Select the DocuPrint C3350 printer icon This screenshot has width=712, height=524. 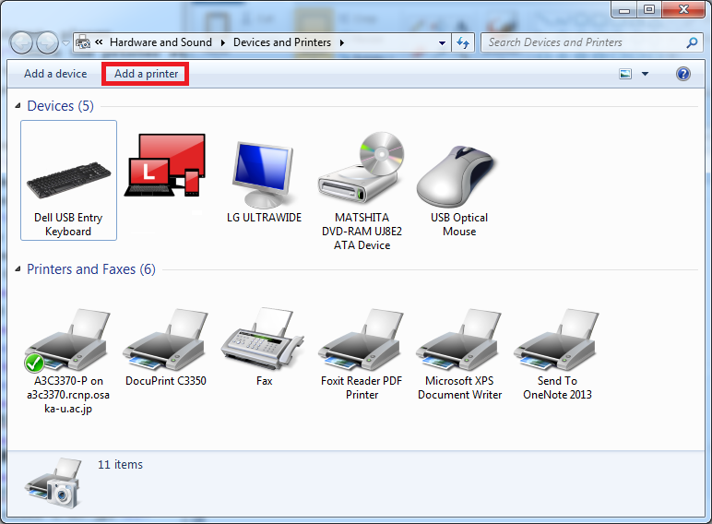click(165, 339)
